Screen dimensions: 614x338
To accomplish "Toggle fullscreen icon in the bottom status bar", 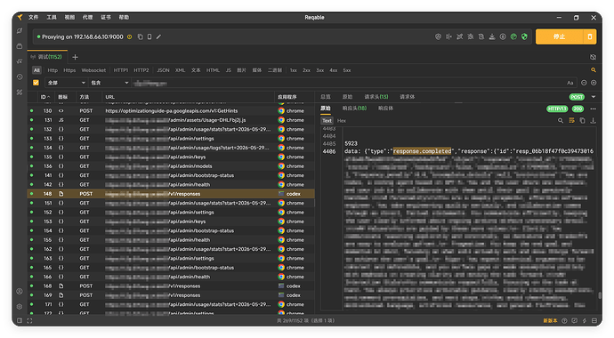I will [x=29, y=321].
